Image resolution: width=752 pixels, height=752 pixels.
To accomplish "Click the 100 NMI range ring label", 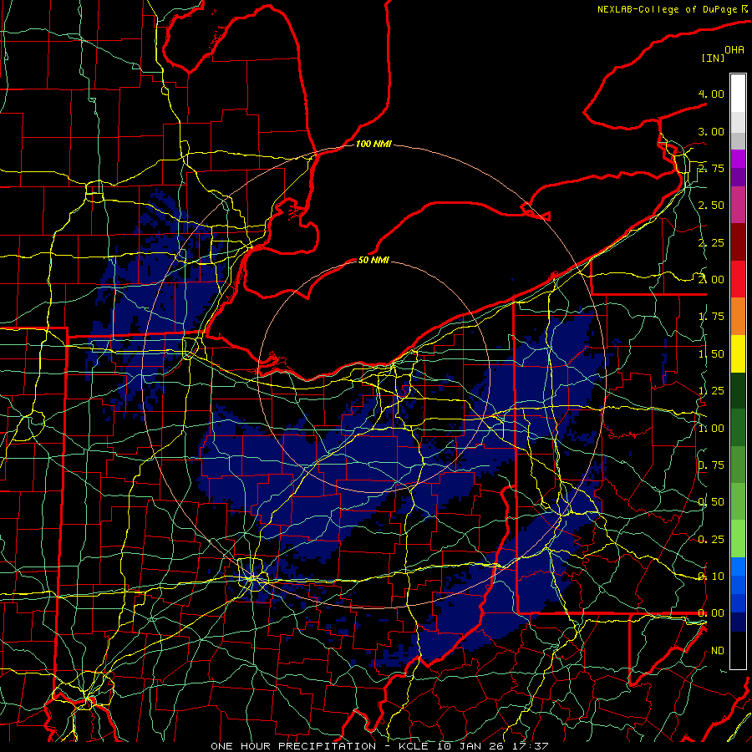I will click(x=373, y=144).
